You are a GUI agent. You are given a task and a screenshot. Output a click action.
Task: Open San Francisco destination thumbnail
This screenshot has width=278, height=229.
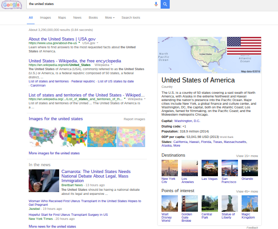[x=230, y=168]
